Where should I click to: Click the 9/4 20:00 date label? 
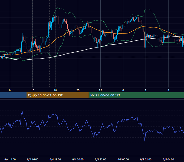tap(78, 159)
